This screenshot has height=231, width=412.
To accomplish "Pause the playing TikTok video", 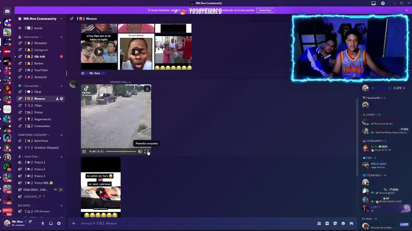I will point(84,151).
